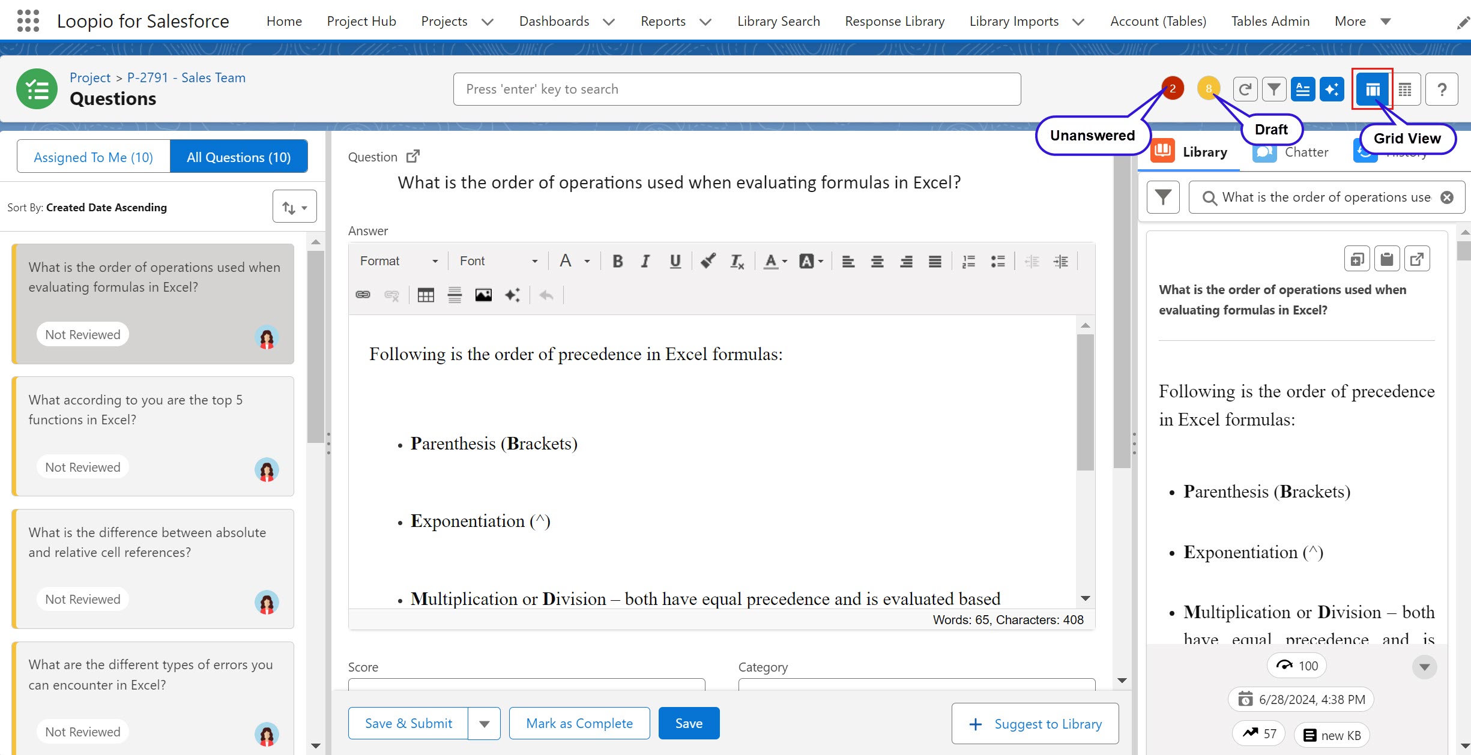Go to the Home nav item
The image size is (1471, 755).
pos(284,21)
